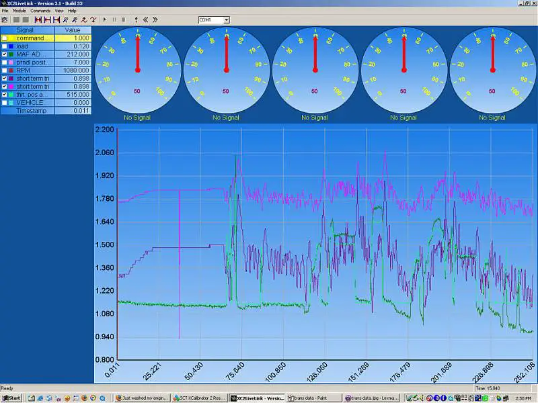Switch to 'trans data.jpg' taskbar window
The image size is (538, 403).
[371, 398]
